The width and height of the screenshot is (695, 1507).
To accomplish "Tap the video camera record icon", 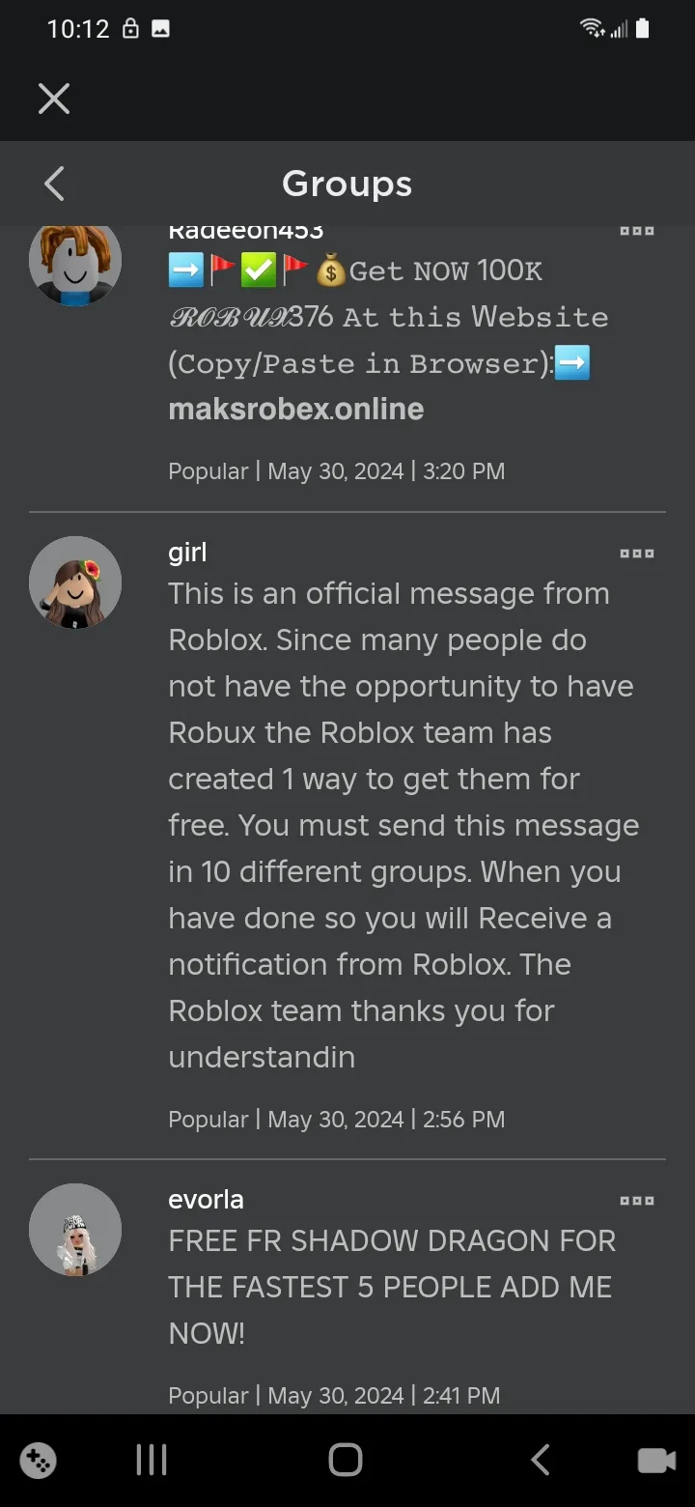I will pos(656,1460).
